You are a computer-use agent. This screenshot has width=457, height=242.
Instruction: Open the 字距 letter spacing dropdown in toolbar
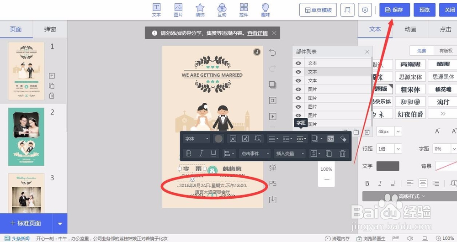[x=301, y=139]
